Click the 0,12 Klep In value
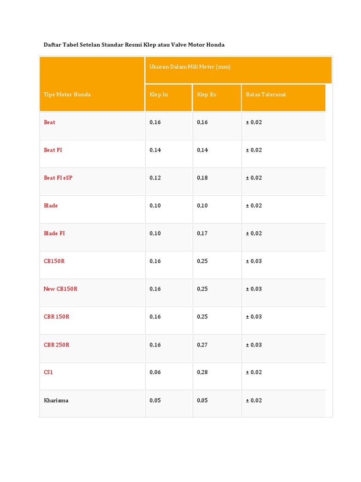Image resolution: width=361 pixels, height=482 pixels. pos(155,178)
